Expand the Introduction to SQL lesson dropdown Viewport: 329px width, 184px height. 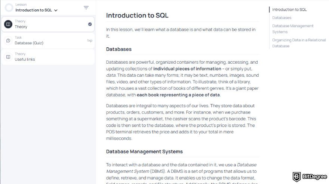tap(36, 10)
